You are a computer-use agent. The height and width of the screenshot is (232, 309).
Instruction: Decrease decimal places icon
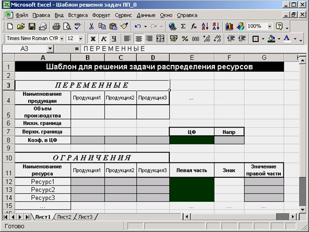click(x=217, y=38)
